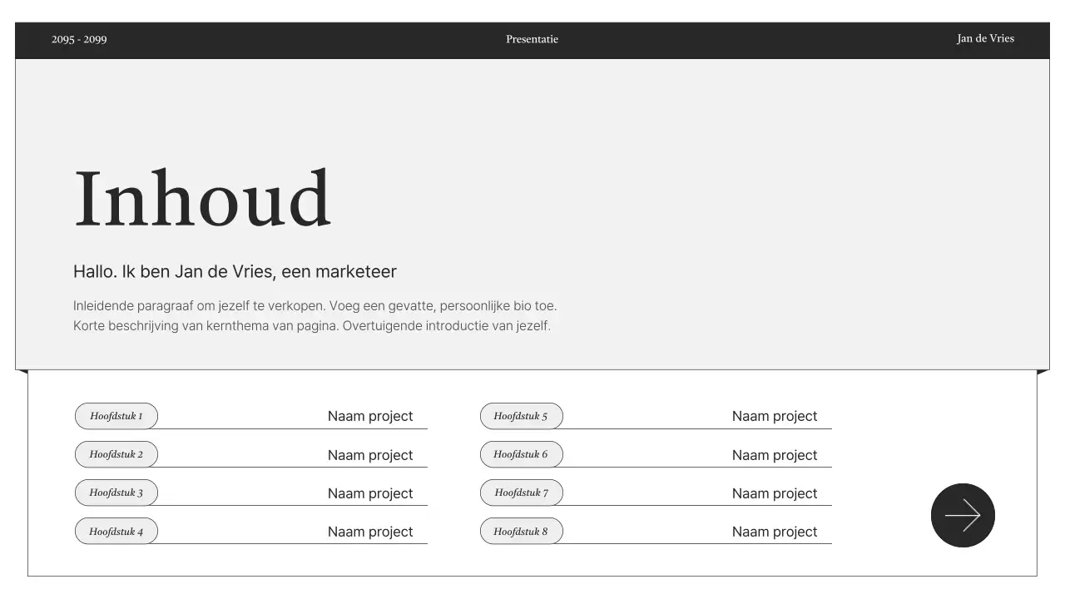1065x599 pixels.
Task: Open the project linked to Hoofdstuk 1
Action: tap(370, 416)
